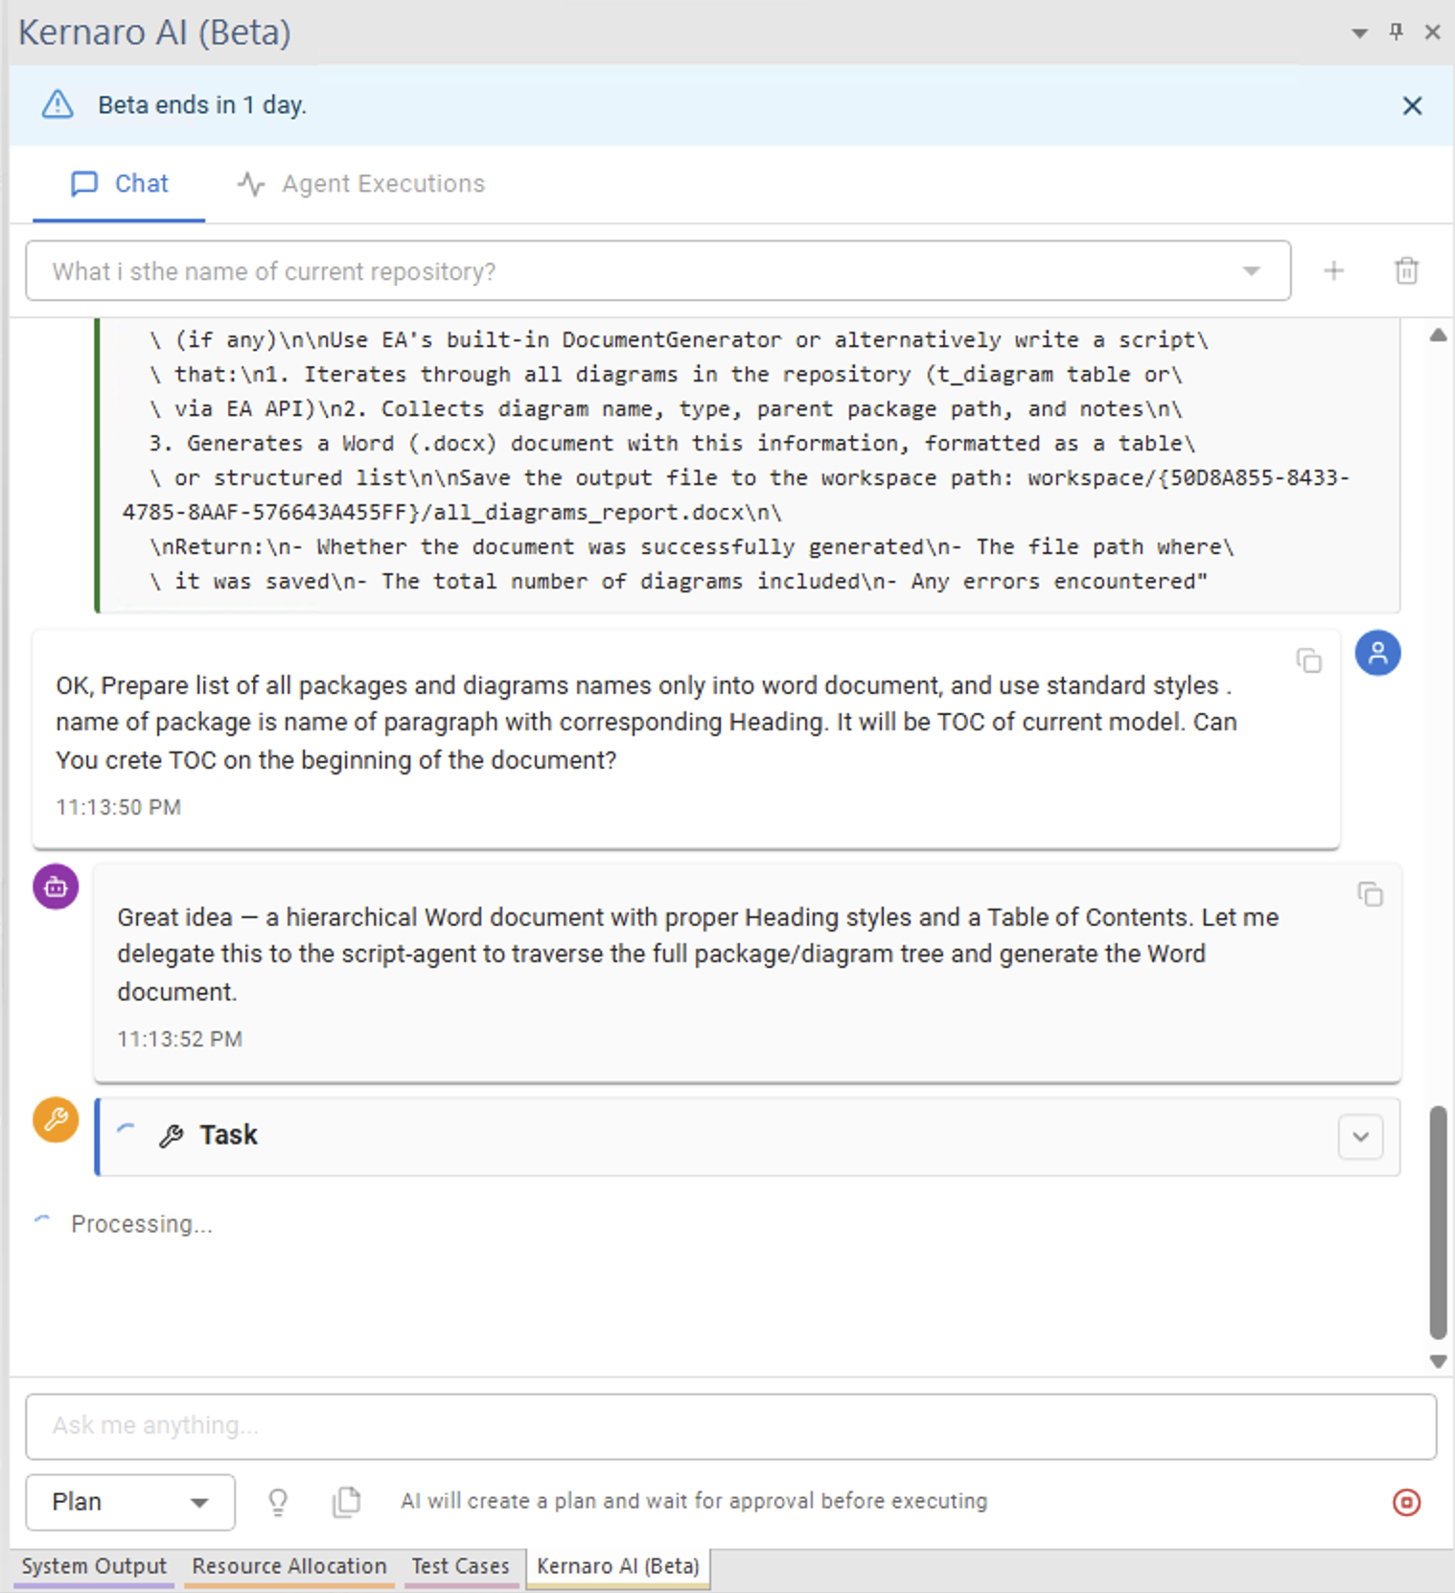Click the purple bot avatar icon
Viewport: 1455px width, 1593px height.
56,887
